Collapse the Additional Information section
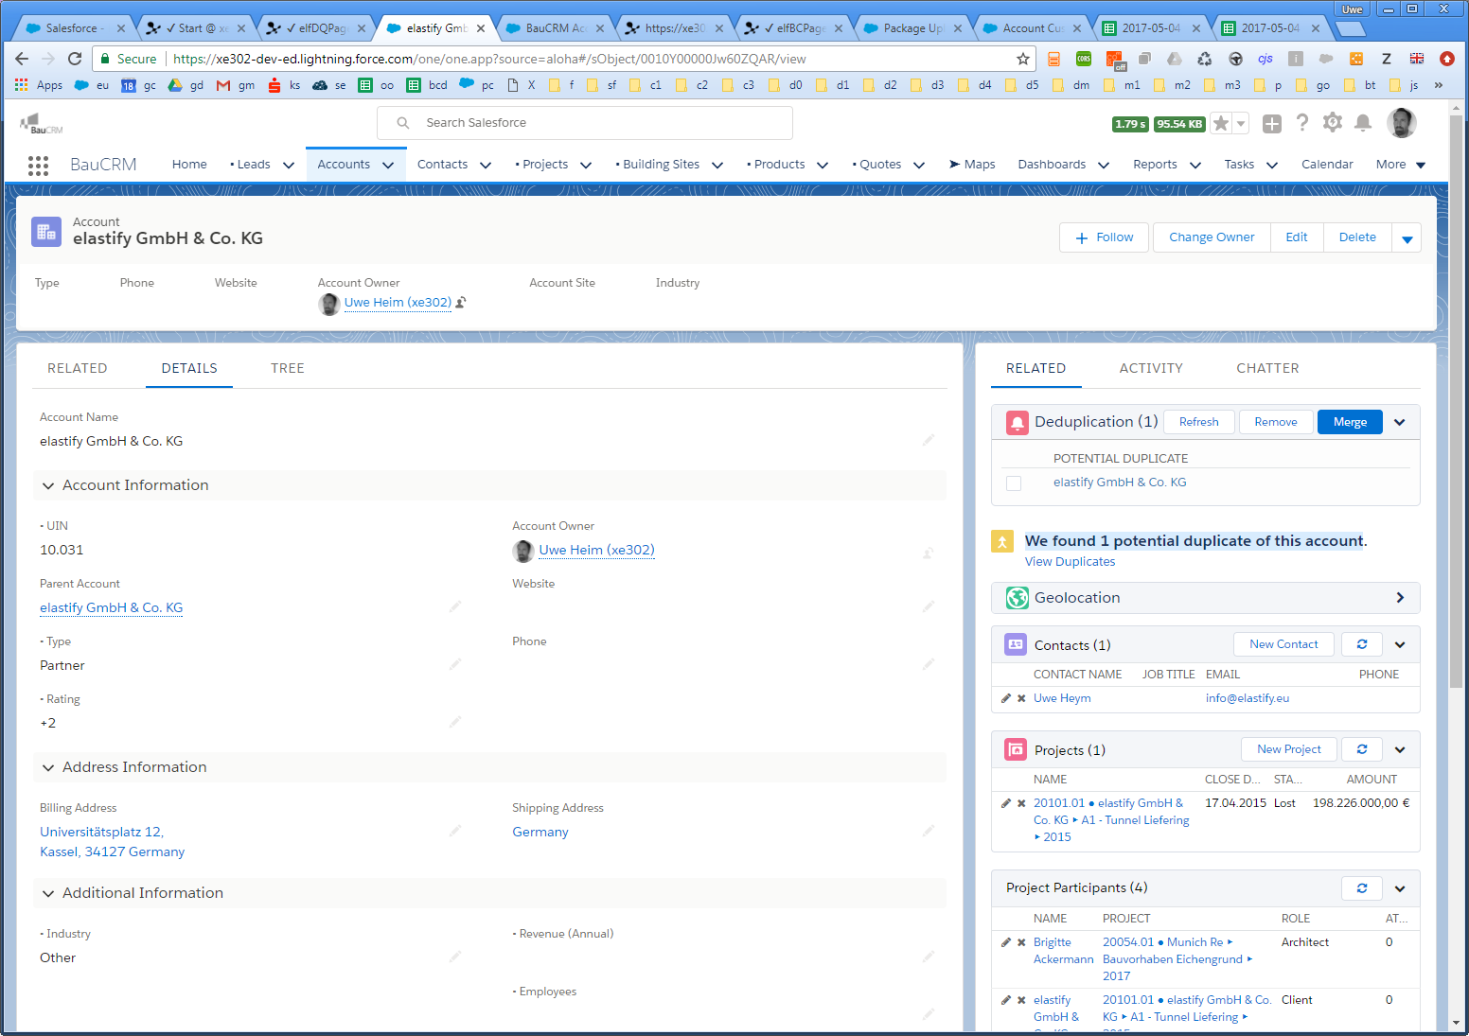Viewport: 1469px width, 1036px height. (48, 893)
